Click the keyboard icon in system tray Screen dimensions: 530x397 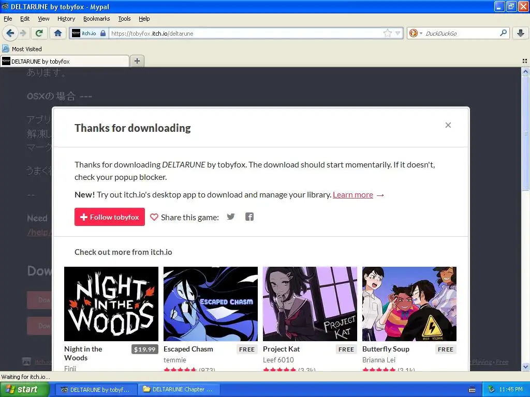(472, 390)
